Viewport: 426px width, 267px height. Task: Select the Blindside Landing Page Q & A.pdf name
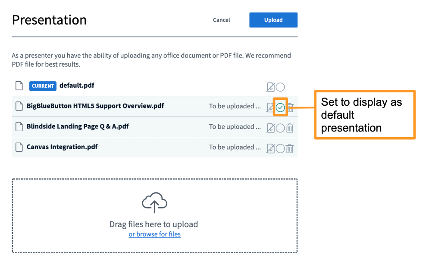78,126
